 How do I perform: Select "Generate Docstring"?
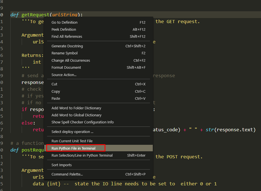pyautogui.click(x=67, y=46)
